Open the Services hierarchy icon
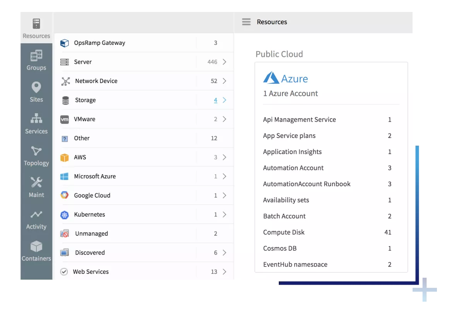 pos(36,118)
